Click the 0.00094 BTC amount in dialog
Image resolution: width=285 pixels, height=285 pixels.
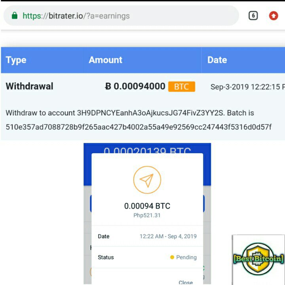pos(147,206)
